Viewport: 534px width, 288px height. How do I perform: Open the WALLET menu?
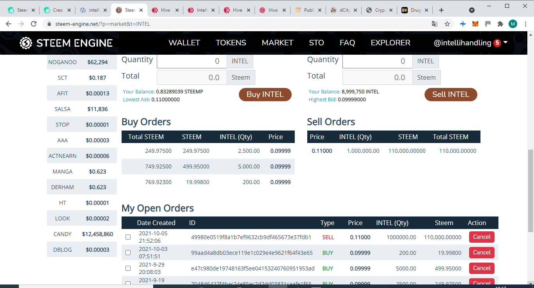tap(184, 43)
